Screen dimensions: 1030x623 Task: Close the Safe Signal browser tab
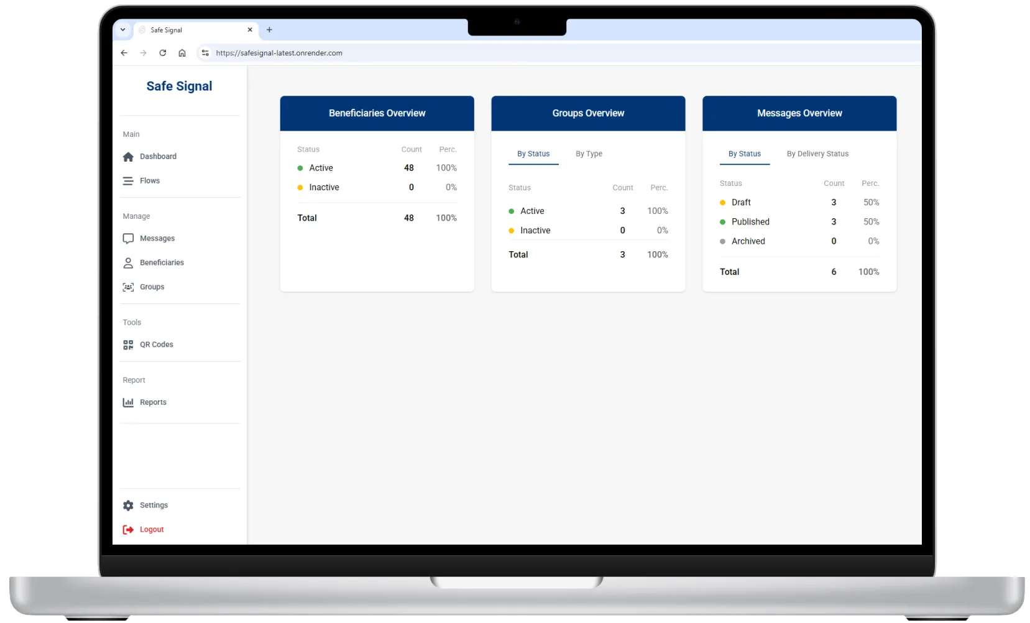tap(250, 30)
